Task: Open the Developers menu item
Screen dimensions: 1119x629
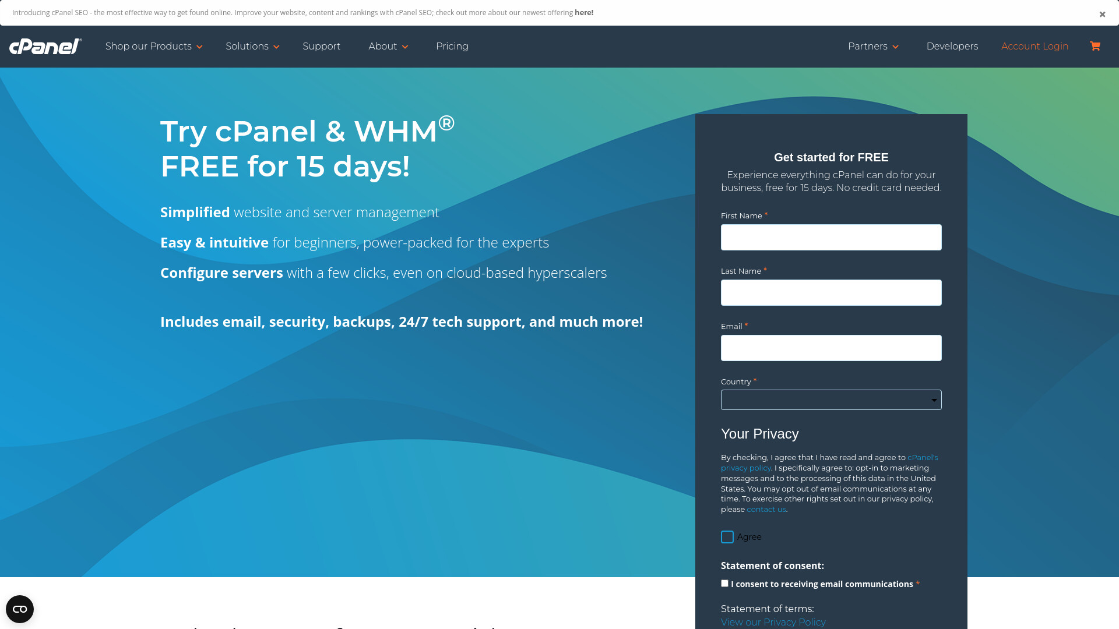Action: coord(952,46)
